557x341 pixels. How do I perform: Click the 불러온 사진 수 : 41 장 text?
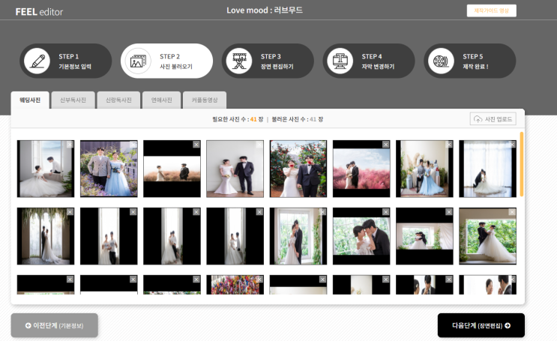[x=298, y=119]
